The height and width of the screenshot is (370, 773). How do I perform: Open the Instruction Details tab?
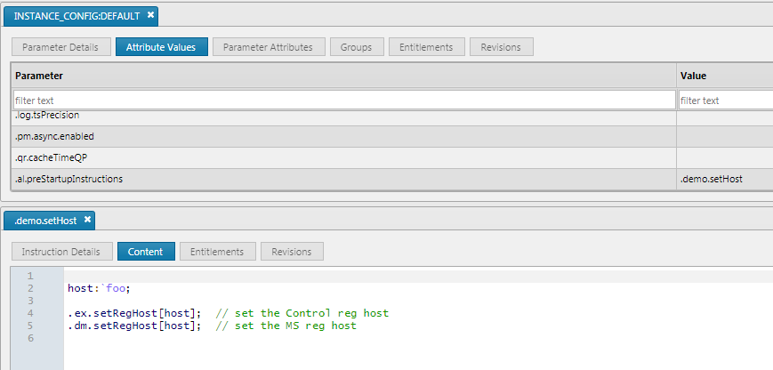(x=61, y=252)
